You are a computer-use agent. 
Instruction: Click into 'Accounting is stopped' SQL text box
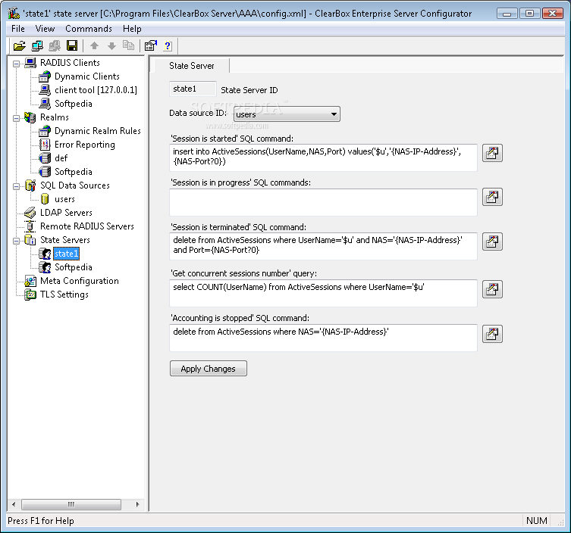[x=323, y=338]
